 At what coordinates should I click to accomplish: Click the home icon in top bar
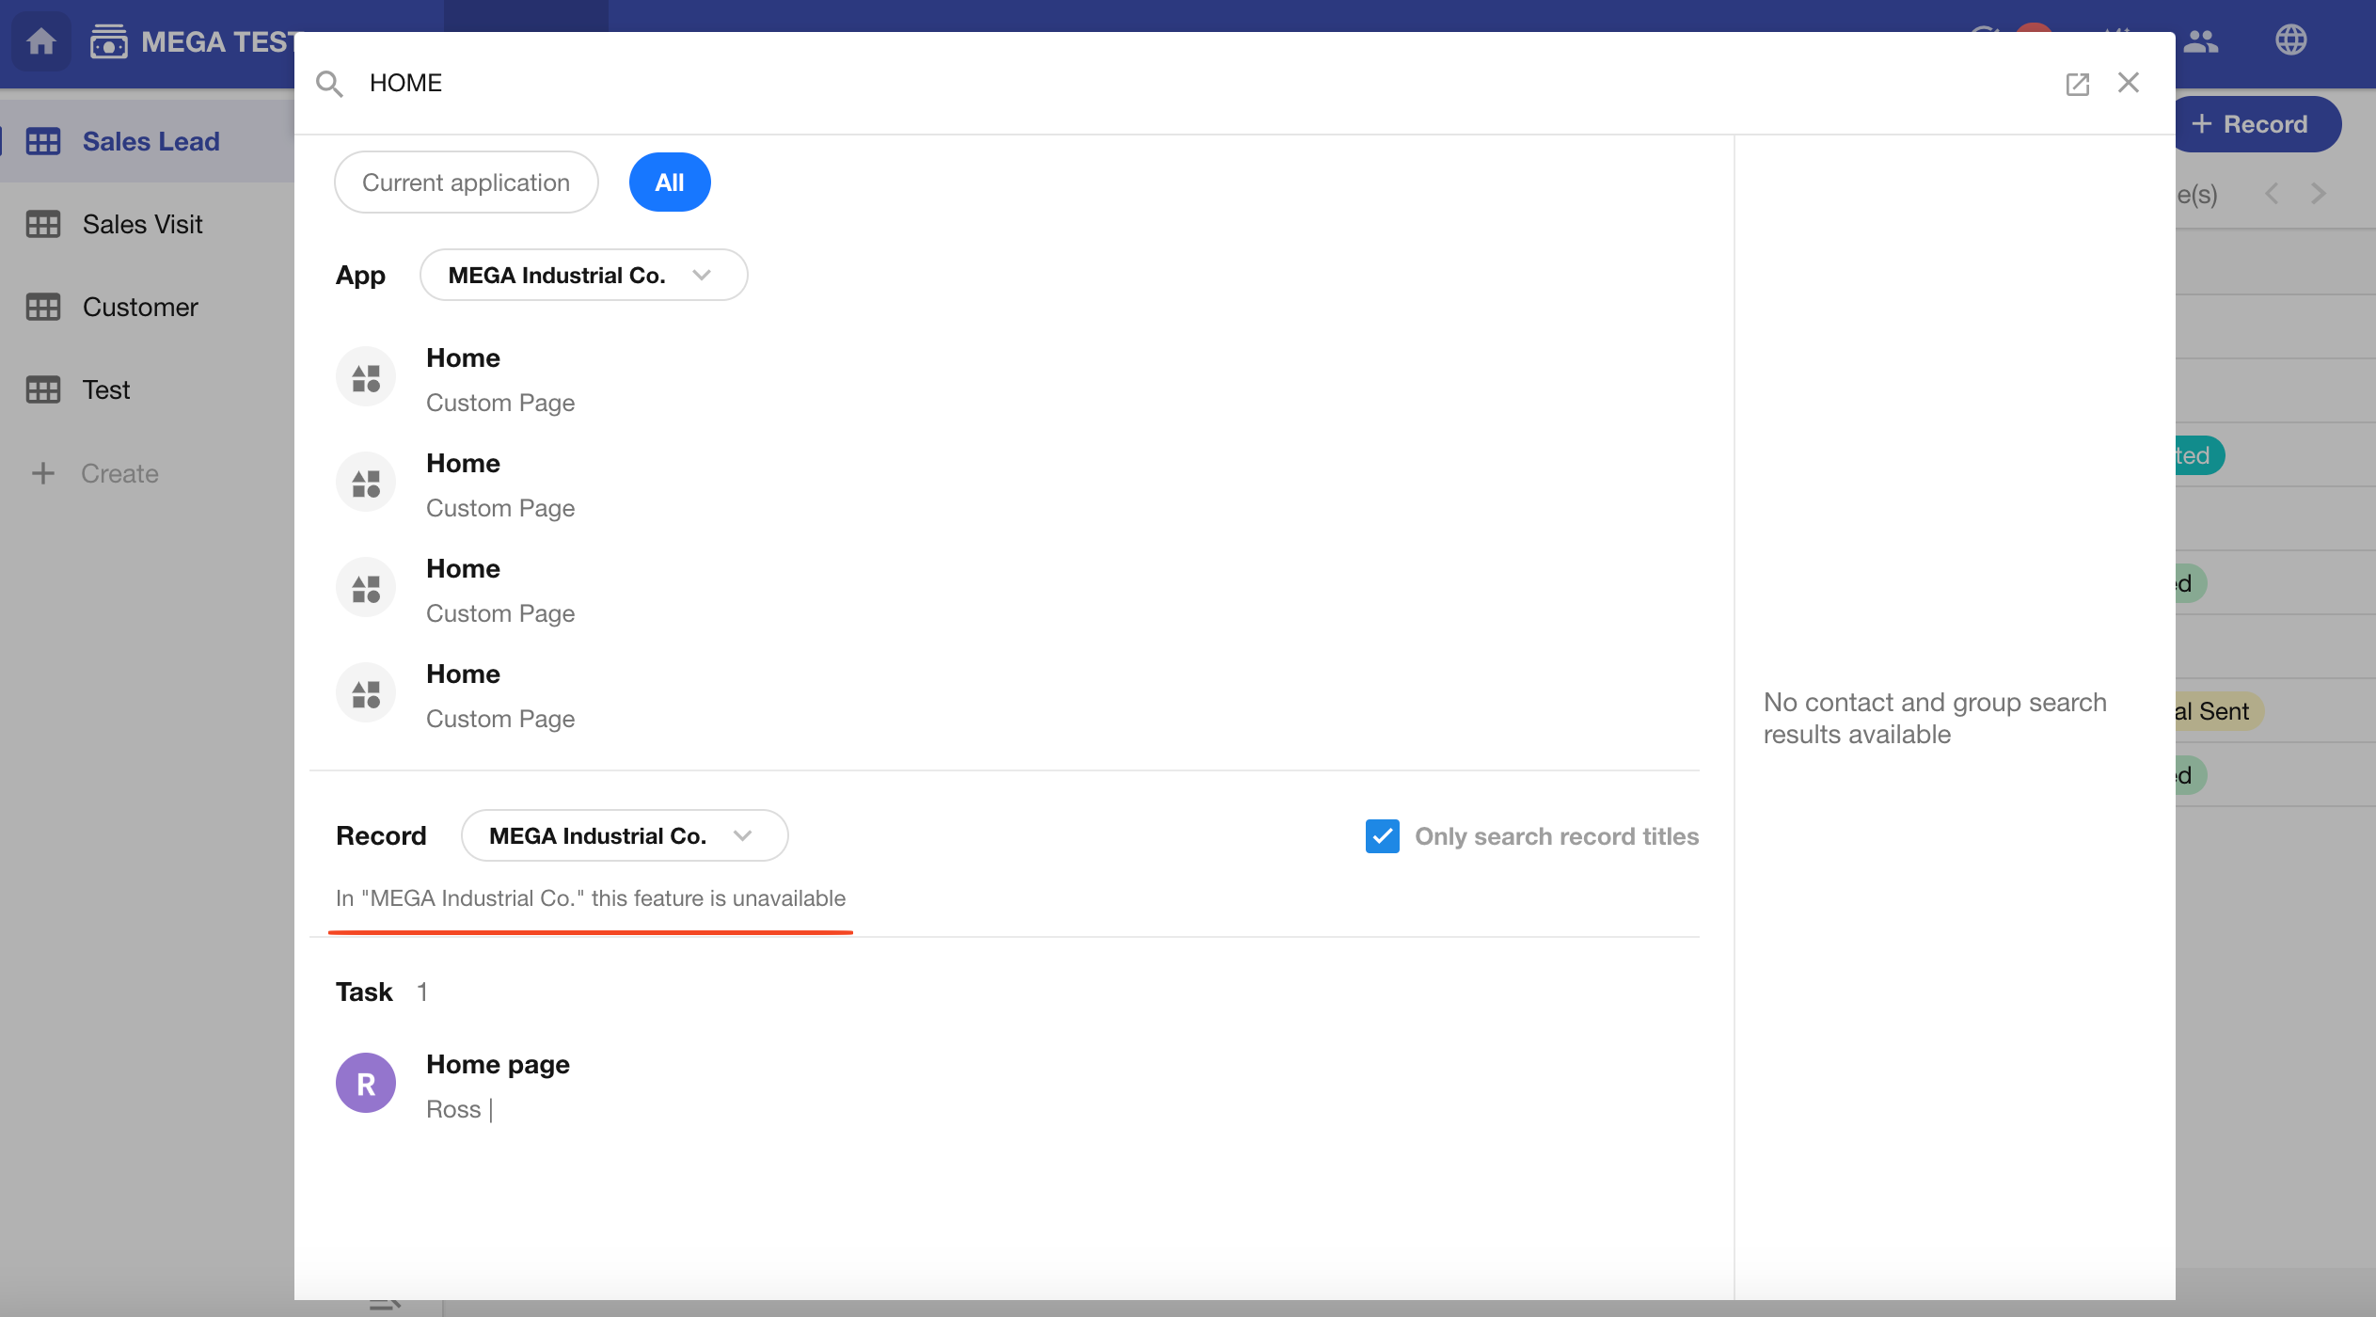point(40,41)
